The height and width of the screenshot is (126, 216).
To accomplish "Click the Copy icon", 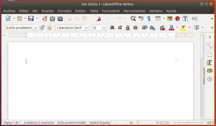I will 77,18.
